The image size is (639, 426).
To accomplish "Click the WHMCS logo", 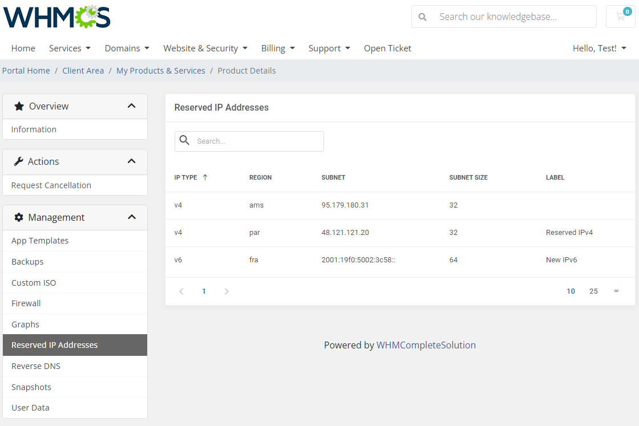I will [x=56, y=17].
